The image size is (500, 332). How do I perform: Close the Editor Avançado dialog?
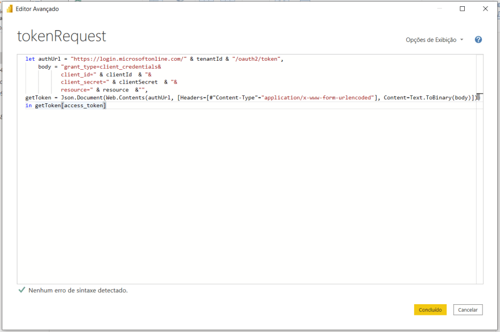pos(485,9)
